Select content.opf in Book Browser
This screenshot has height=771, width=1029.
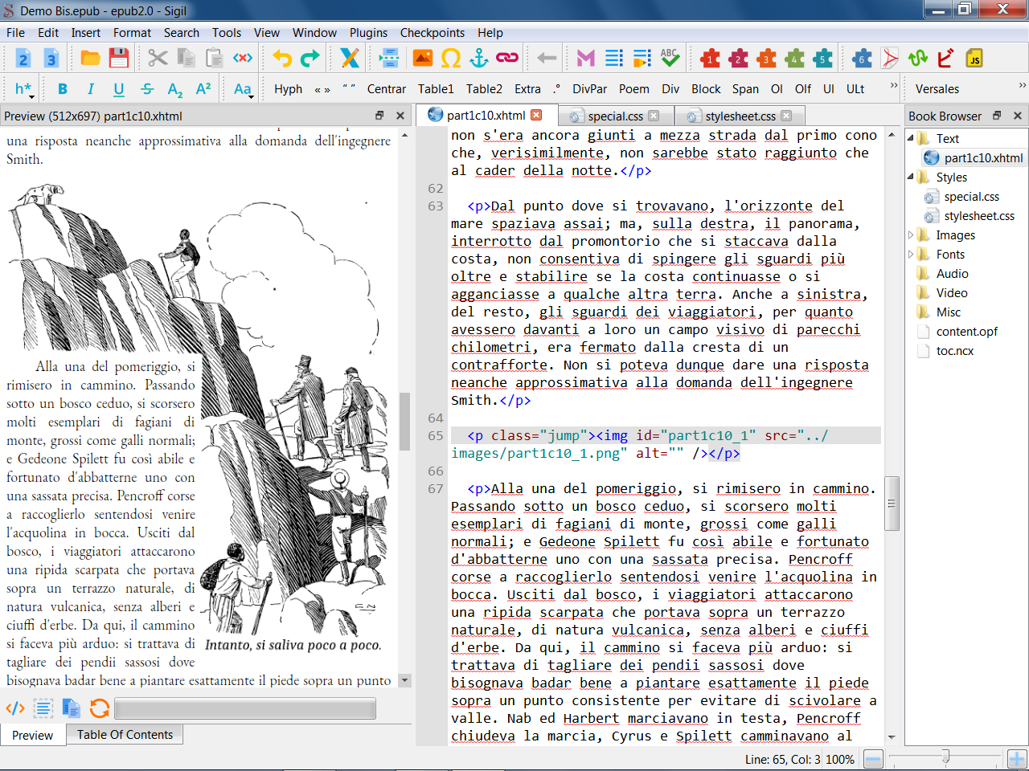[966, 331]
